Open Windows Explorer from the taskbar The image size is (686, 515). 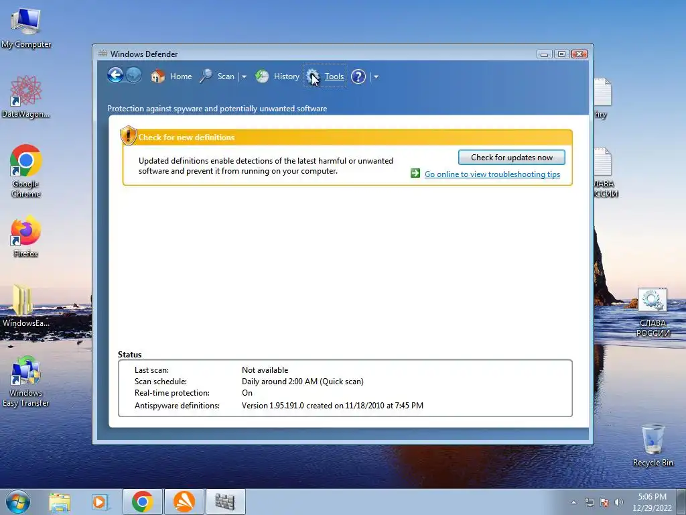[x=60, y=502]
